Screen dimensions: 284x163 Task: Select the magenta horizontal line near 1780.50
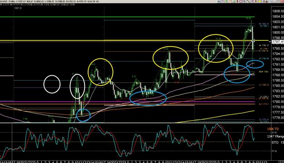tap(127, 101)
